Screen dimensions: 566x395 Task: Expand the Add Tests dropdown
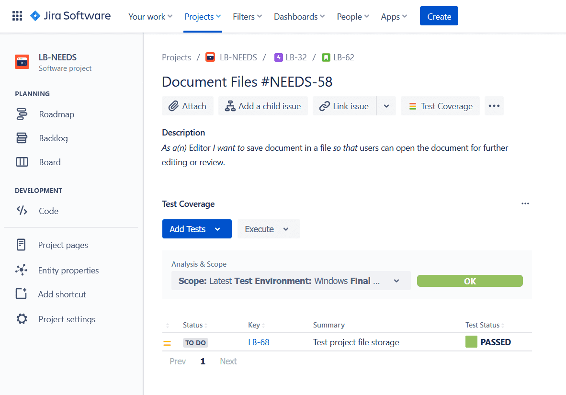tap(217, 229)
